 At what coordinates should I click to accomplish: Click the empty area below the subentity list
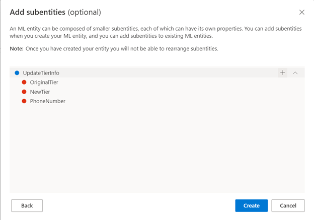[157, 151]
